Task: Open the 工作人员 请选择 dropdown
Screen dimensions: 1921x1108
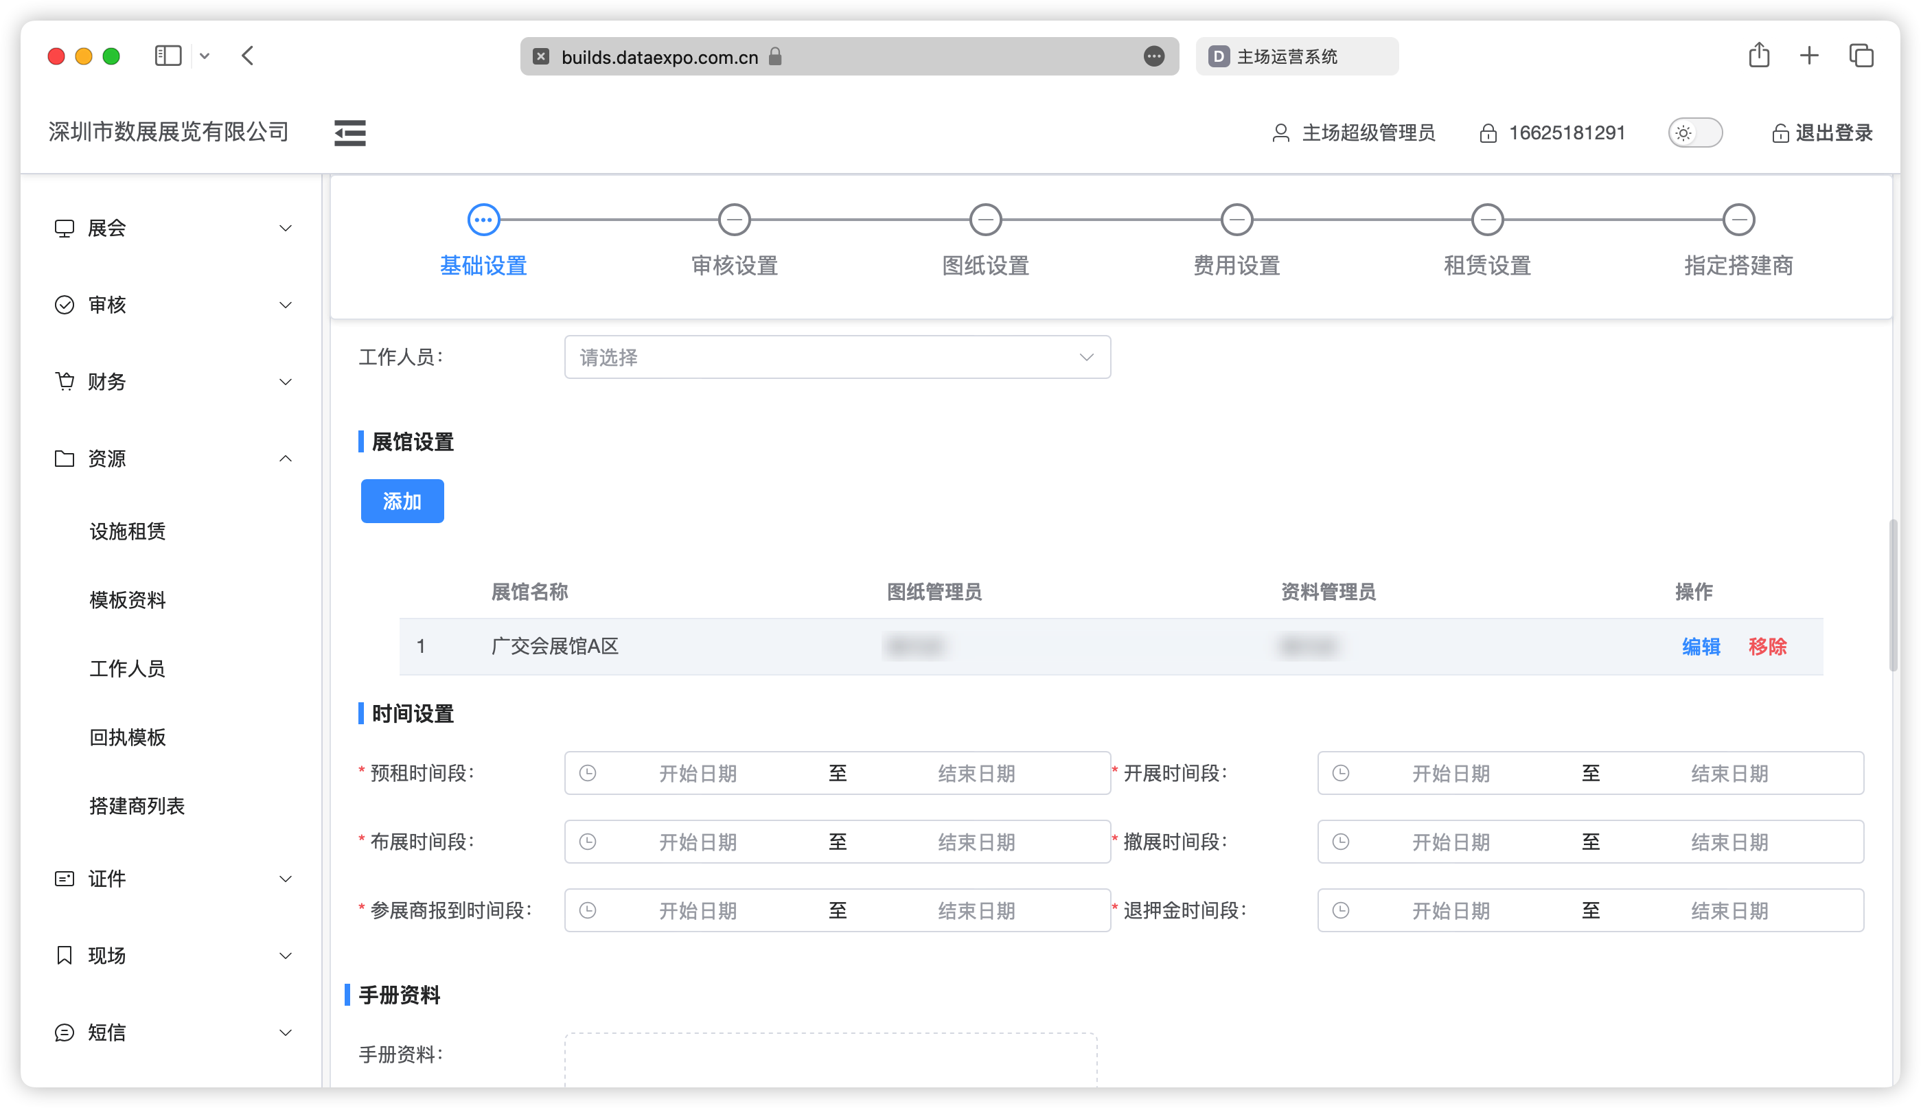Action: tap(837, 357)
